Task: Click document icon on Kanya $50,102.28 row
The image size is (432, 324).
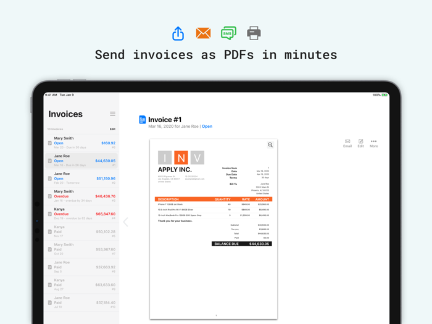Action: 50,231
